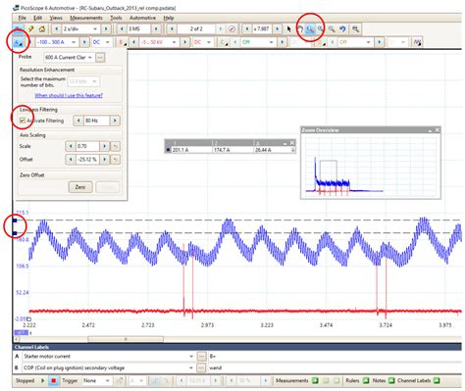Select the zoom-in magnifier next to zoom window
Viewport: 465px width, 391px height.
[x=321, y=29]
